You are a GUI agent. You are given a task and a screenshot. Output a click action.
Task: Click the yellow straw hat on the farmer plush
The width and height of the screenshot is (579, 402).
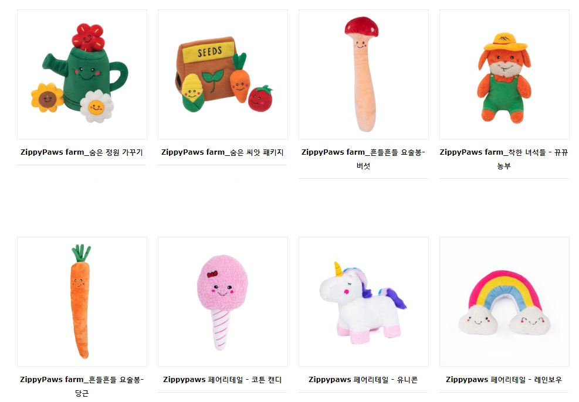pyautogui.click(x=505, y=42)
